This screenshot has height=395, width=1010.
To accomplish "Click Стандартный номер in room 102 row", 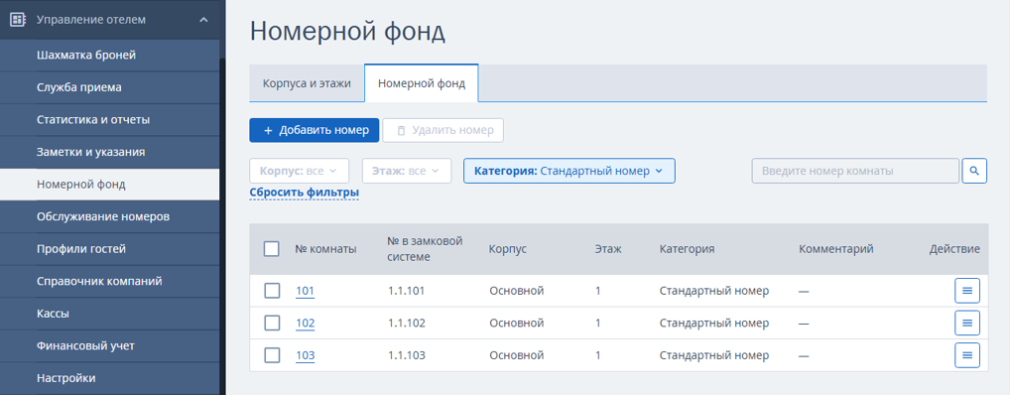I will pyautogui.click(x=714, y=323).
